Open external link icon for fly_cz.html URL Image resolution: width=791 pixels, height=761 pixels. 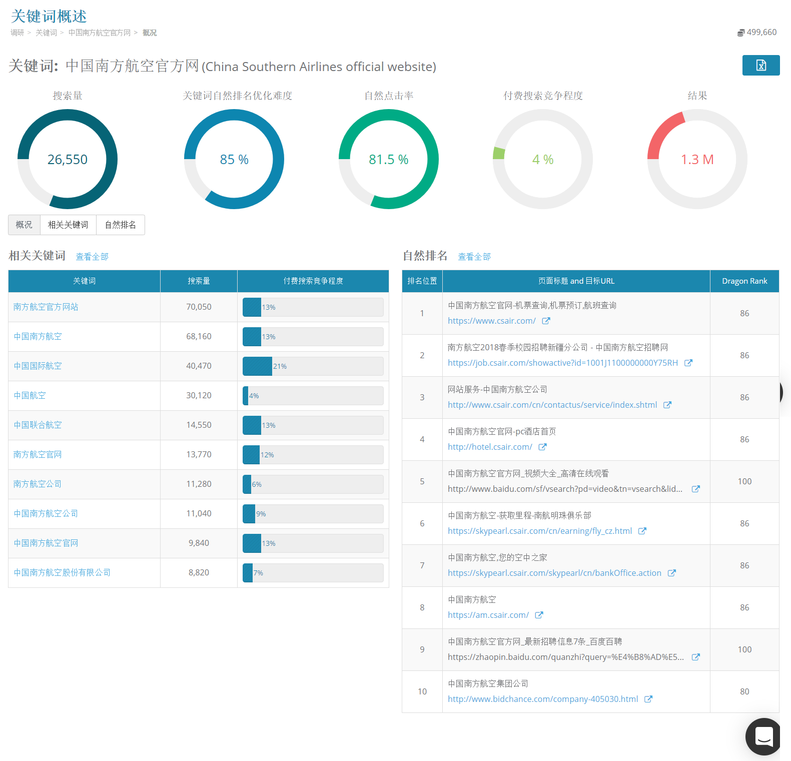(642, 531)
